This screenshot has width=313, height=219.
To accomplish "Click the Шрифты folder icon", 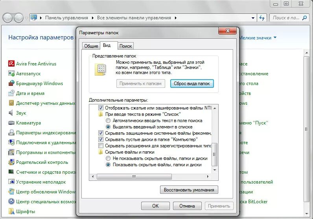I will point(11,211).
